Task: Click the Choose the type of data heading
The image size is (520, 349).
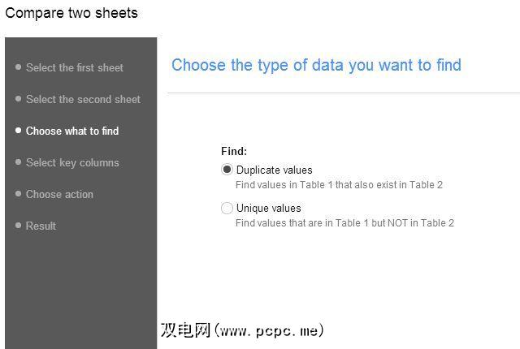Action: [x=316, y=65]
